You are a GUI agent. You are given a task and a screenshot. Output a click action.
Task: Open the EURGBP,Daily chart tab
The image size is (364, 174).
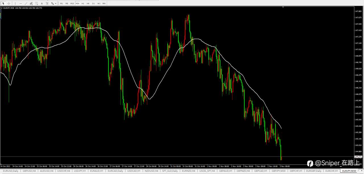click(314, 171)
